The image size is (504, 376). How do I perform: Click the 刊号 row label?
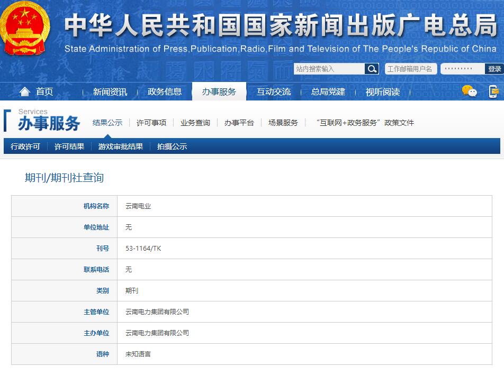(103, 248)
